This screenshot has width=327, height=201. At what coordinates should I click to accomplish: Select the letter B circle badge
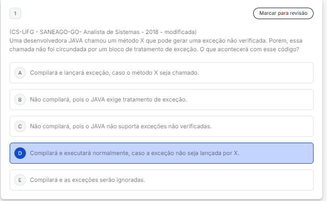[x=20, y=100]
